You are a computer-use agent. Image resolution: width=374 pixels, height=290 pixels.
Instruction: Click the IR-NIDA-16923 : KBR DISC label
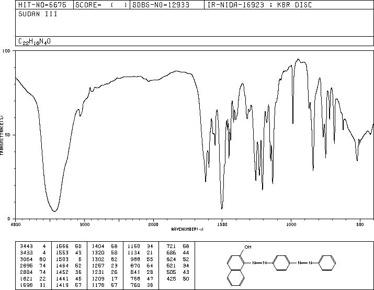click(x=259, y=5)
